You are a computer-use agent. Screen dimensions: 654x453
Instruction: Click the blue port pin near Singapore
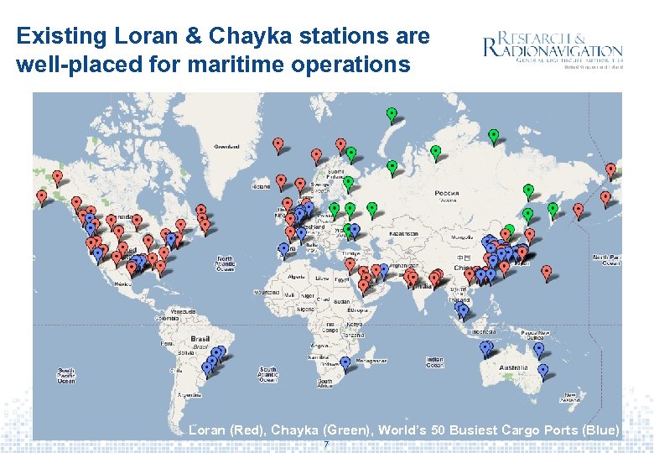463,313
